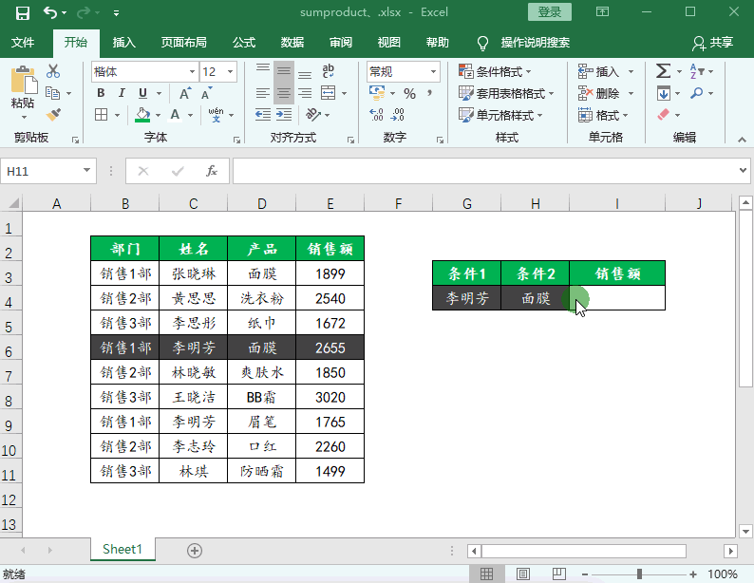The height and width of the screenshot is (583, 754).
Task: Increase decimal places
Action: click(376, 115)
